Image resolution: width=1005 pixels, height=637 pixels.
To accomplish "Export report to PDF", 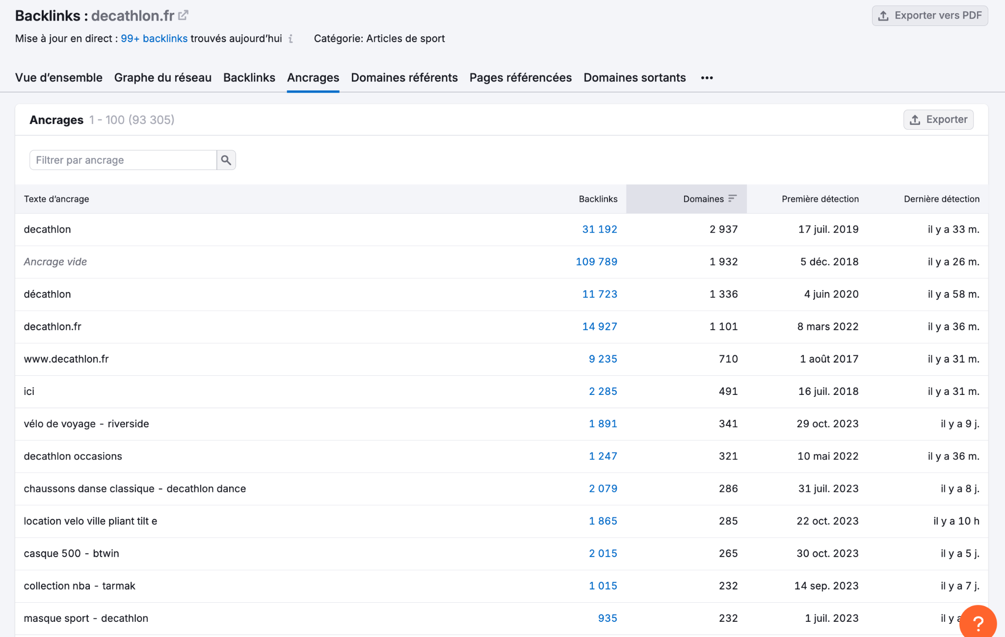I will 929,16.
